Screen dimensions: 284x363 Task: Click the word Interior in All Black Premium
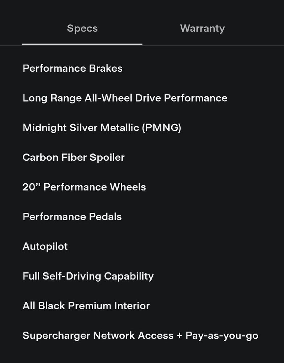pyautogui.click(x=132, y=306)
